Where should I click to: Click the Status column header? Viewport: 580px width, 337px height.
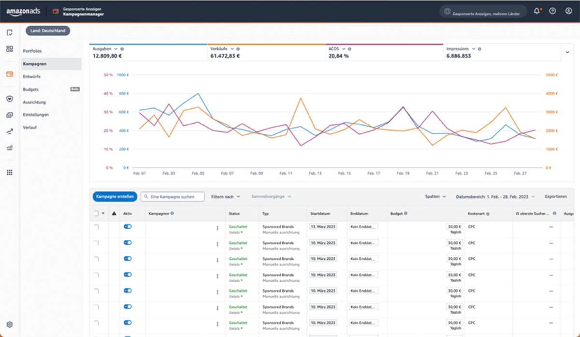click(234, 213)
